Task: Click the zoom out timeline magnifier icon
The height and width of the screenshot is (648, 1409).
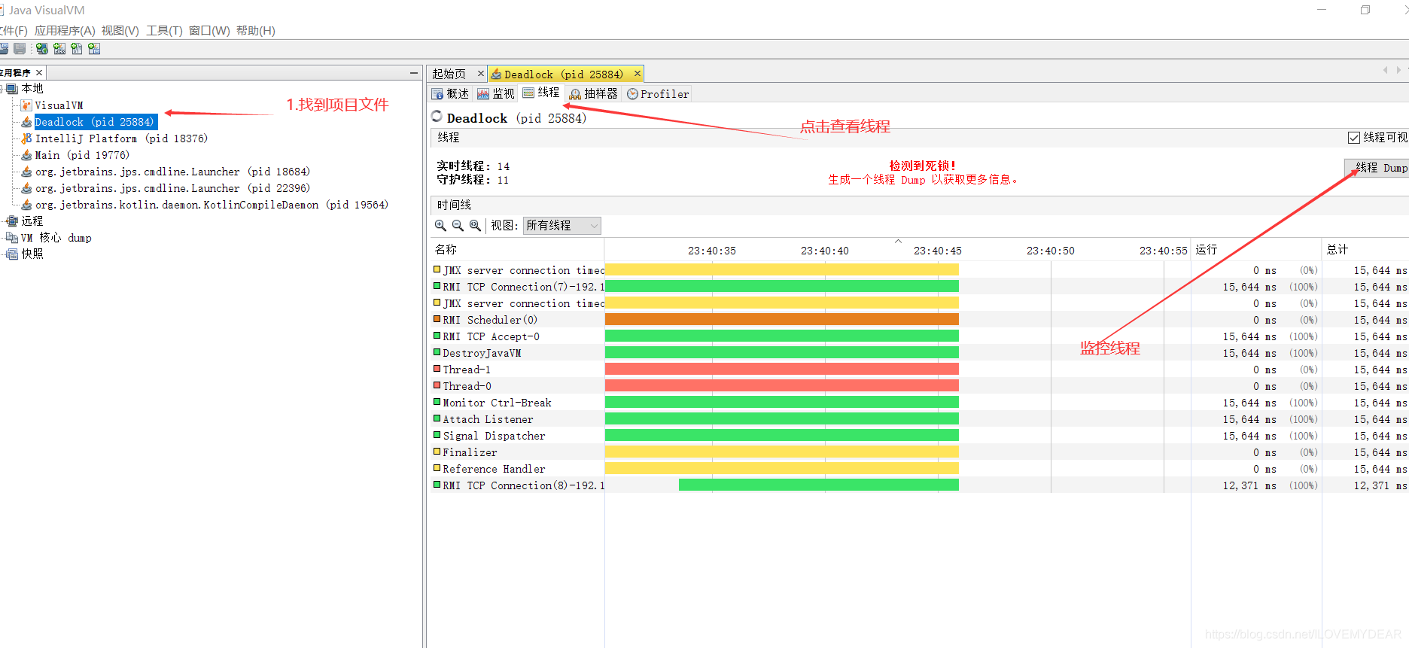Action: pos(458,225)
